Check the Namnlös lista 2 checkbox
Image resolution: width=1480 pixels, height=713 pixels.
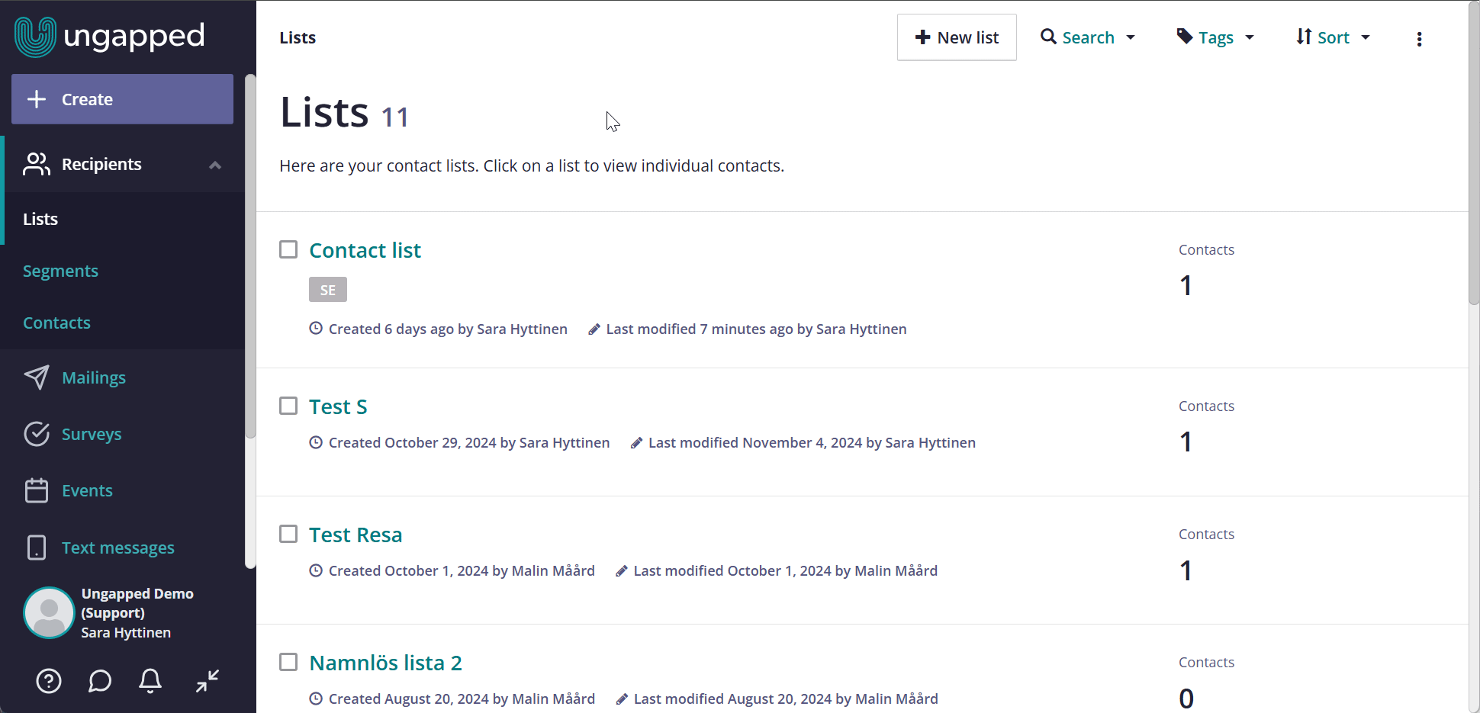pos(288,662)
